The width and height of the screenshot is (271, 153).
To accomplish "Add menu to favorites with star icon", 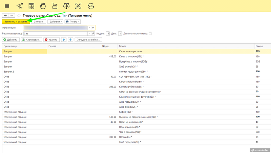I will click(x=19, y=16).
